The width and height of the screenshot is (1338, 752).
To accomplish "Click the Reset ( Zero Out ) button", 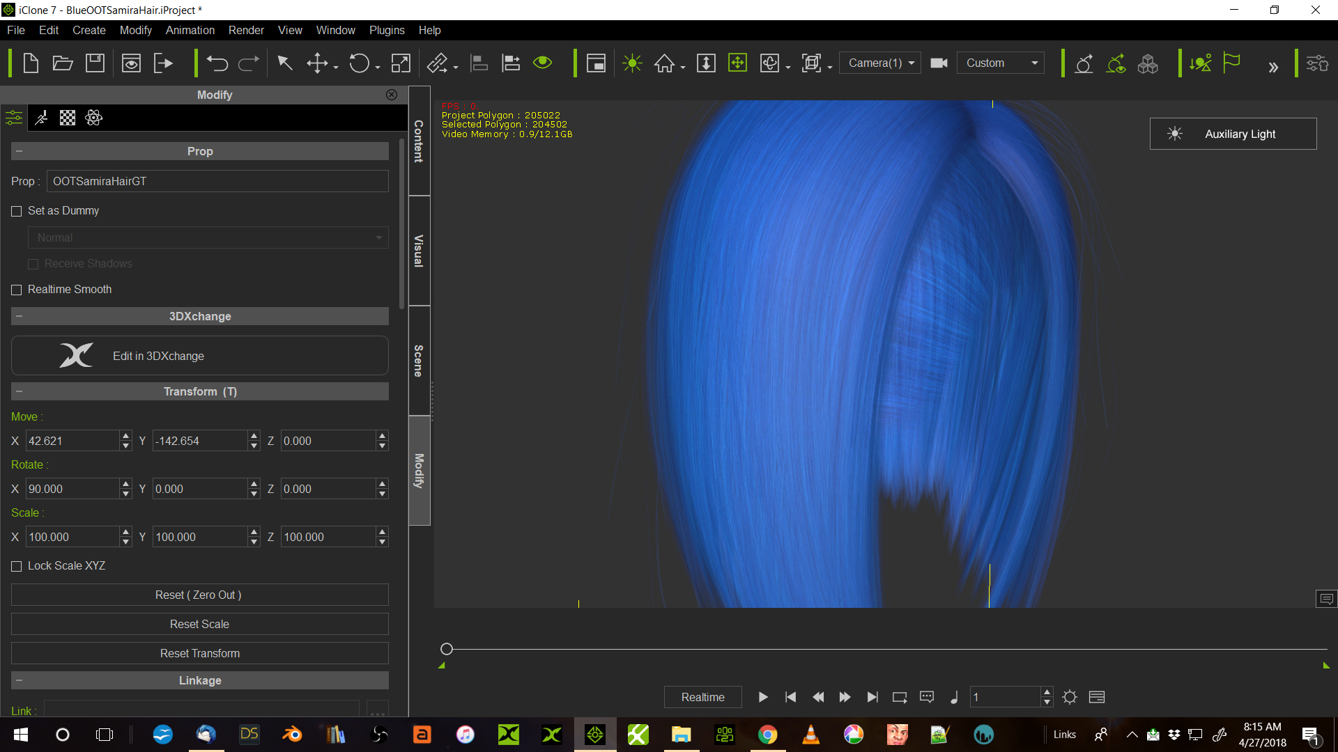I will 199,595.
